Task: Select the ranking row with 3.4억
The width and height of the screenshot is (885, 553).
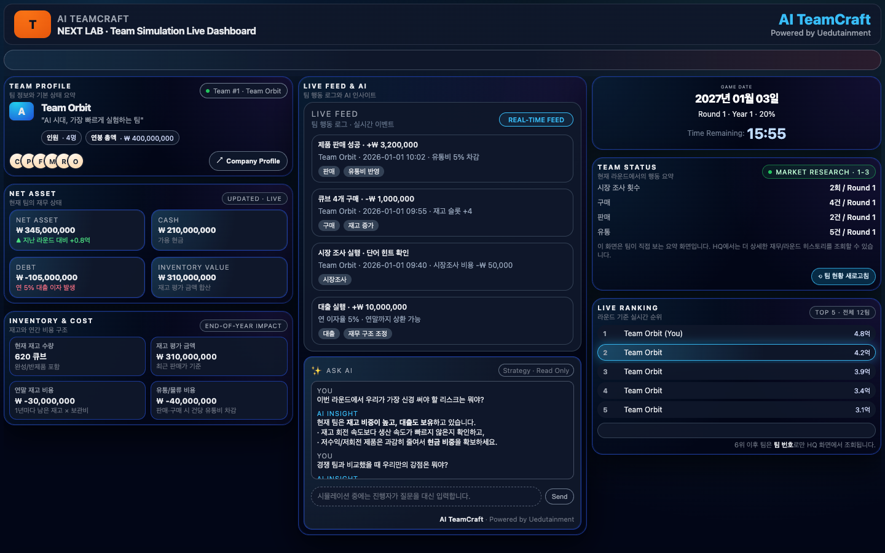Action: (x=736, y=391)
